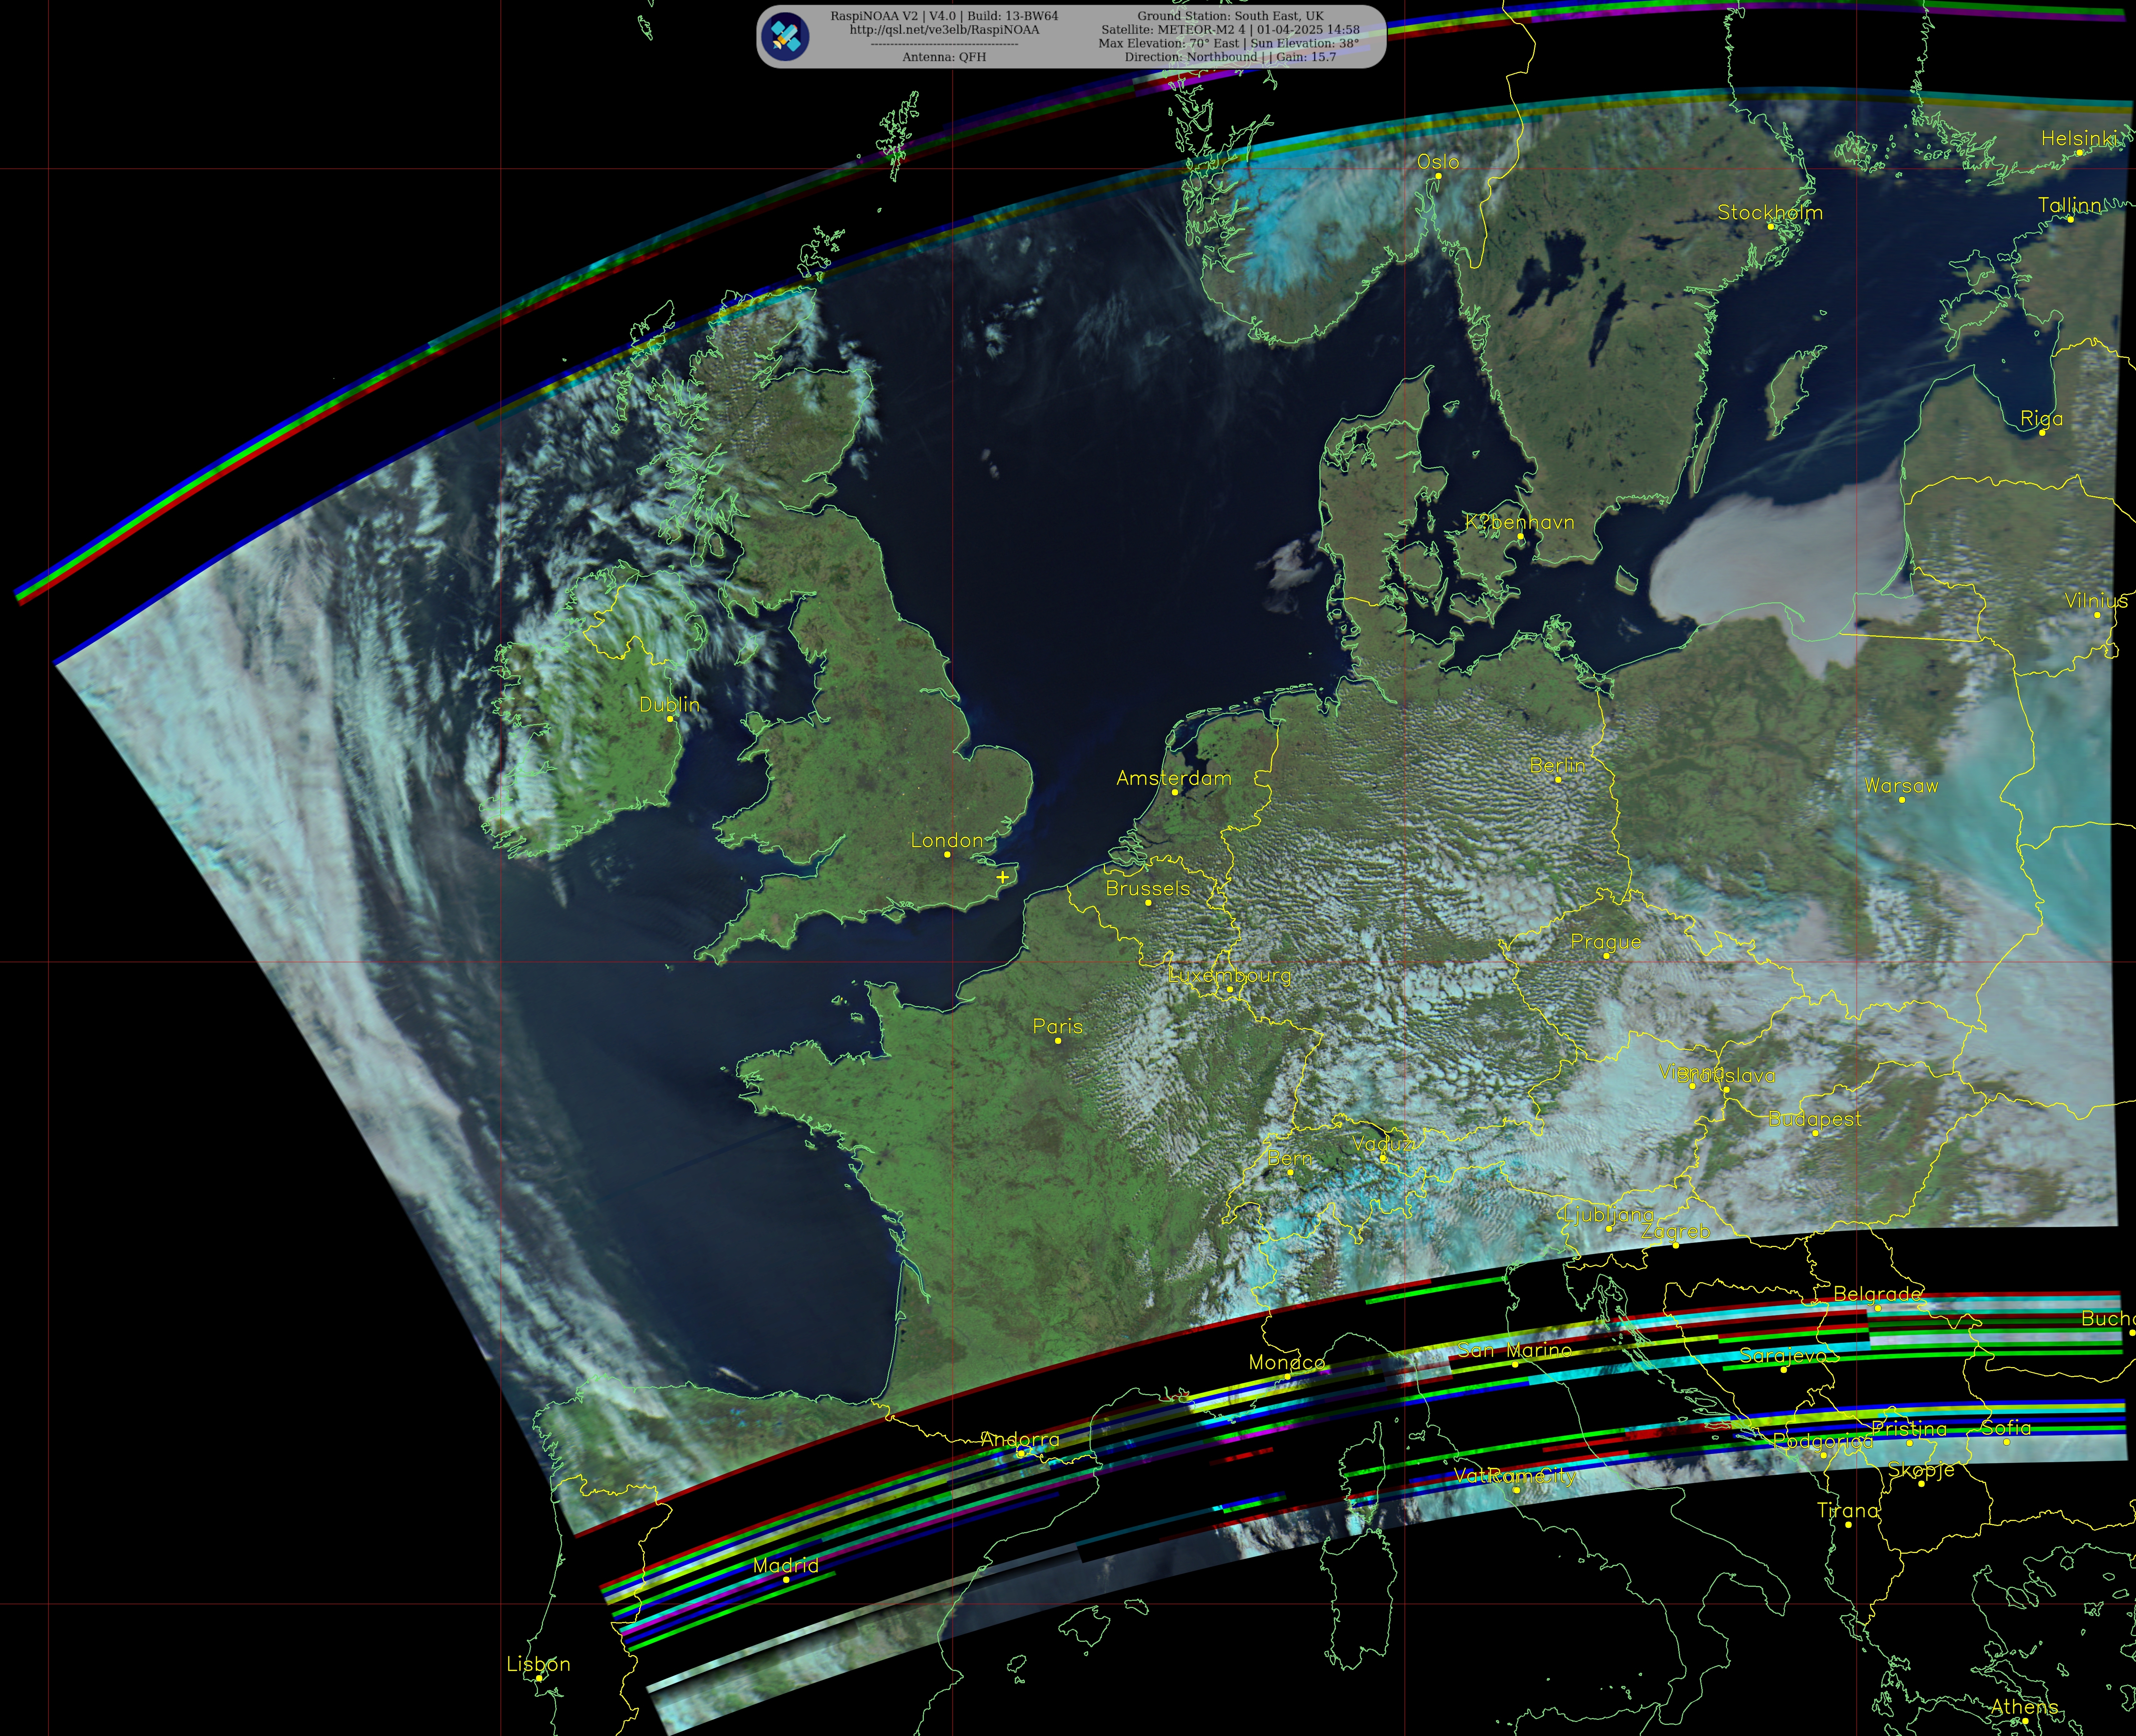Click the RaspiNOAA satellite logo icon

[785, 37]
